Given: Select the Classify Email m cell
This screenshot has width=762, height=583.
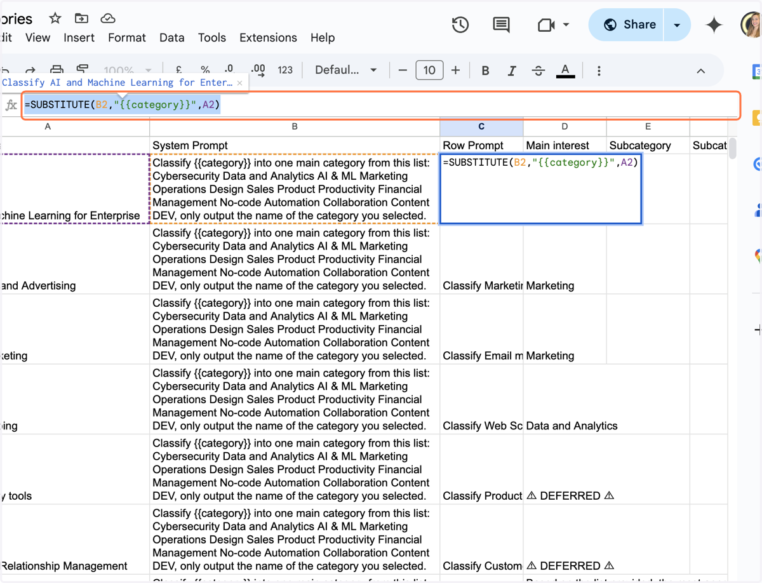Looking at the screenshot, I should [481, 329].
